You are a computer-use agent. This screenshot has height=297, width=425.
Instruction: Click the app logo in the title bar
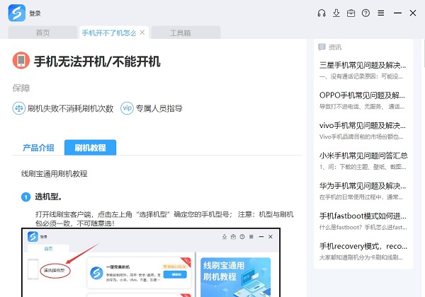(17, 13)
